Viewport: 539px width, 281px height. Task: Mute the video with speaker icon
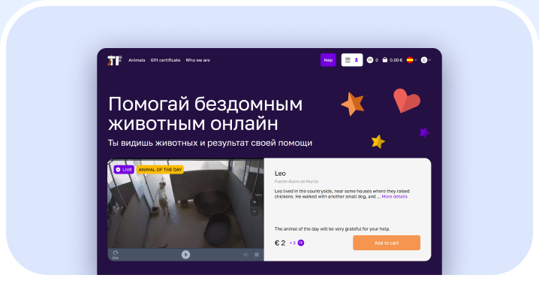tap(245, 255)
